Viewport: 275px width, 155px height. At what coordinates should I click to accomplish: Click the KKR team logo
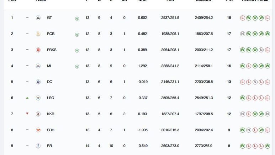[38, 114]
